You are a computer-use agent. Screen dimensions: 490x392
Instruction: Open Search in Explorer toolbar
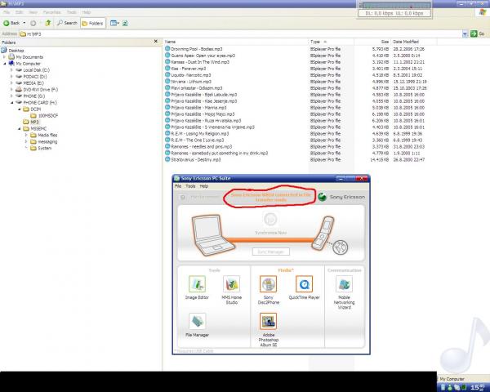click(x=67, y=23)
